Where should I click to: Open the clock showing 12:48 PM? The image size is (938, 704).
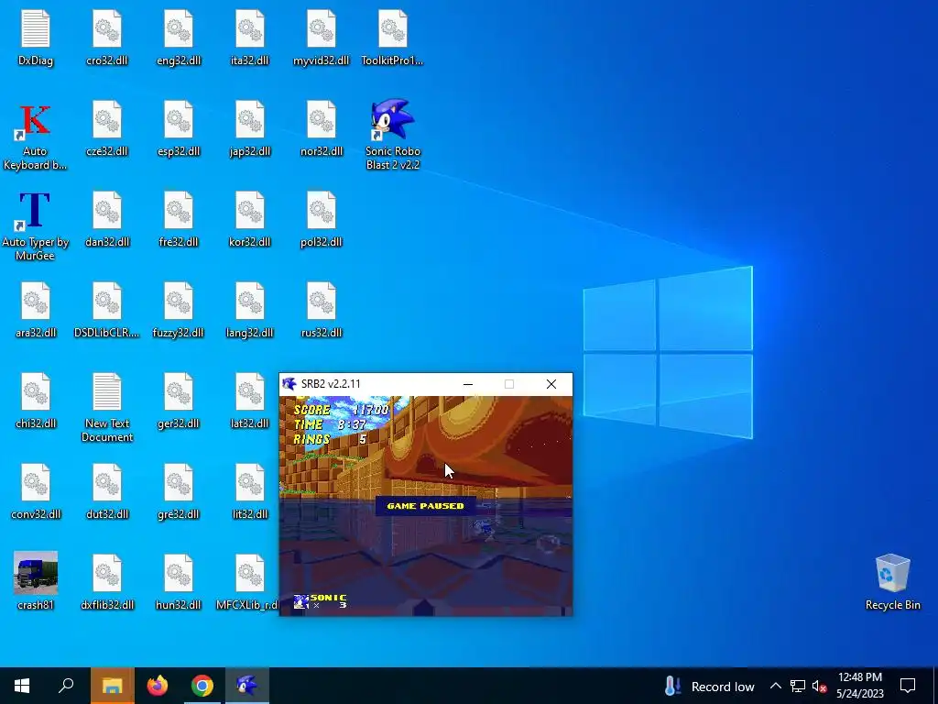(x=859, y=686)
